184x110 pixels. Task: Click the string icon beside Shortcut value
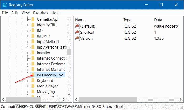click(x=77, y=32)
